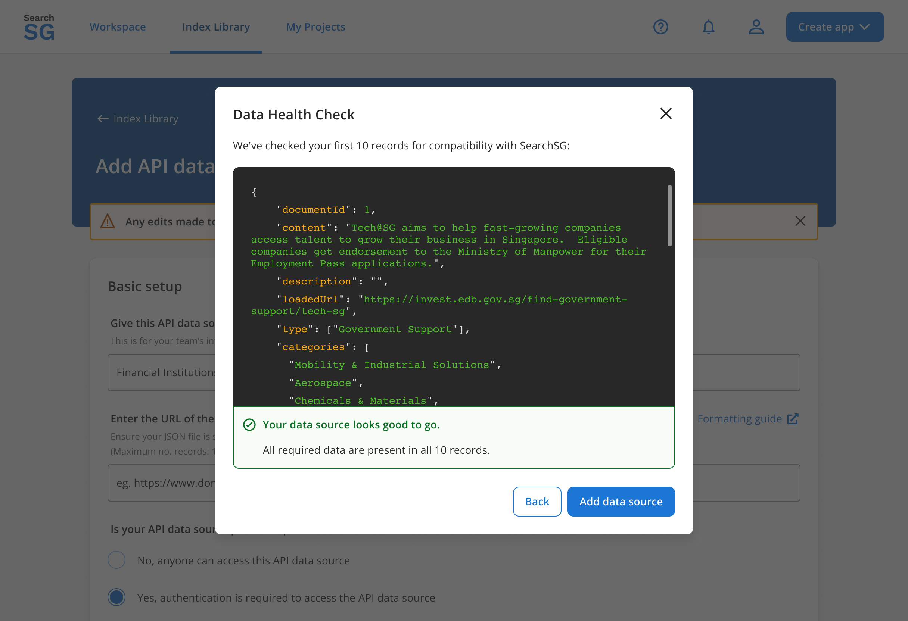This screenshot has width=908, height=621.
Task: Click the "documentId" key in JSON
Action: tap(313, 210)
